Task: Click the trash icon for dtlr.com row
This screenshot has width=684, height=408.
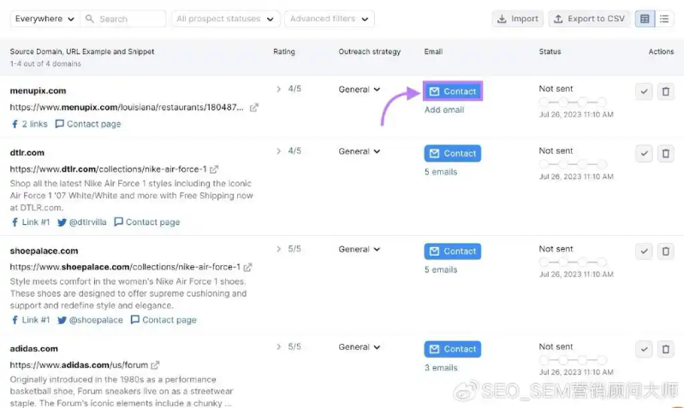Action: (665, 154)
